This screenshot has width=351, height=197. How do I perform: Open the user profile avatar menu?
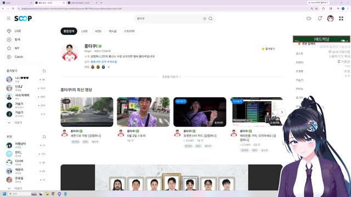click(x=330, y=19)
